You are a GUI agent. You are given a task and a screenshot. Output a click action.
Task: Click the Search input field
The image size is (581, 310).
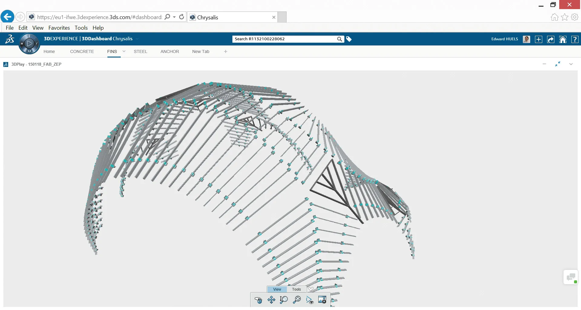pyautogui.click(x=284, y=39)
